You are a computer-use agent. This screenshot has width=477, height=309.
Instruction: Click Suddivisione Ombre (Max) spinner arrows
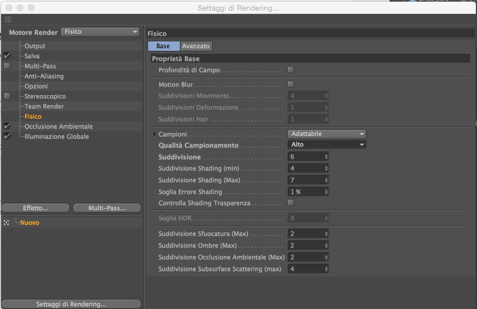coord(326,246)
